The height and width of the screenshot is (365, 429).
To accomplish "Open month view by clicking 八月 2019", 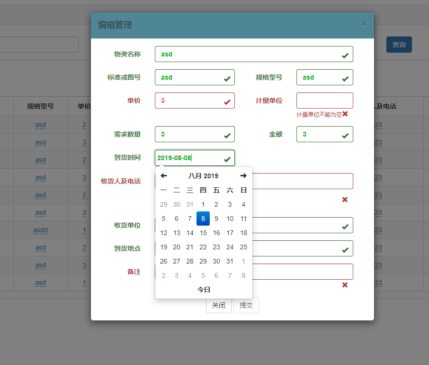I will [204, 175].
